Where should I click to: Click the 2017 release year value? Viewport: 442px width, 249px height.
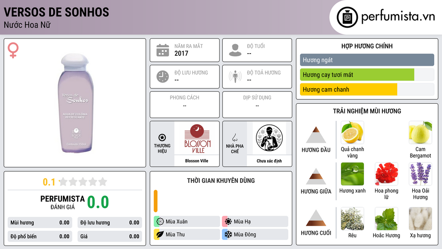181,53
